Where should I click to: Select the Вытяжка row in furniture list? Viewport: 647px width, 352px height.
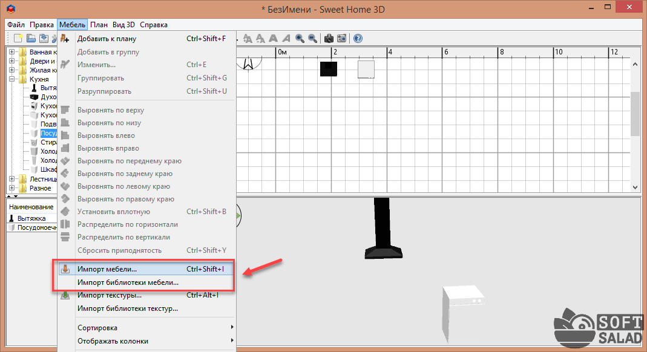31,218
